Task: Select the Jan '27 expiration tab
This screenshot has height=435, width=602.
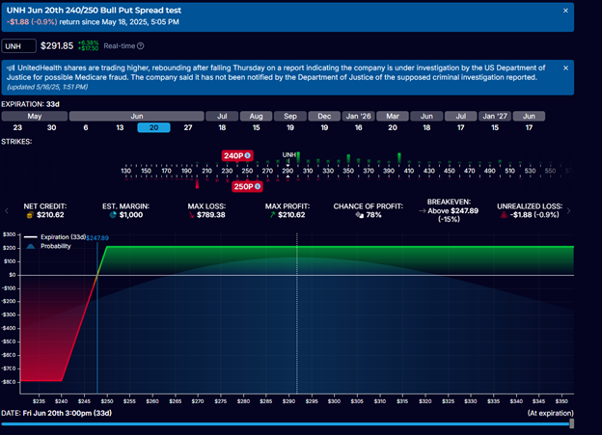Action: (x=495, y=117)
